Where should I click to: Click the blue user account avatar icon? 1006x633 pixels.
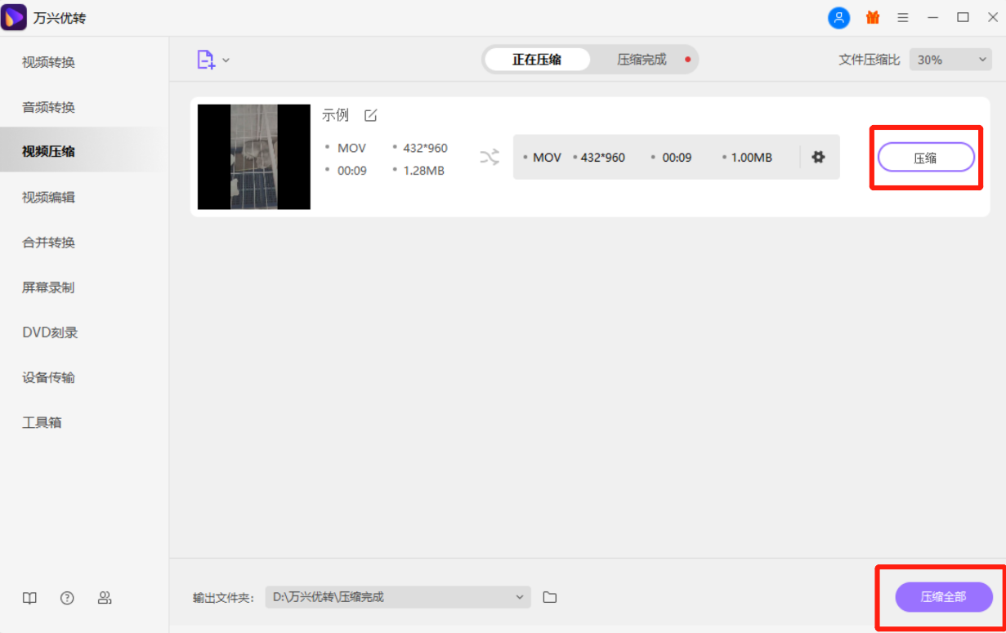[839, 17]
